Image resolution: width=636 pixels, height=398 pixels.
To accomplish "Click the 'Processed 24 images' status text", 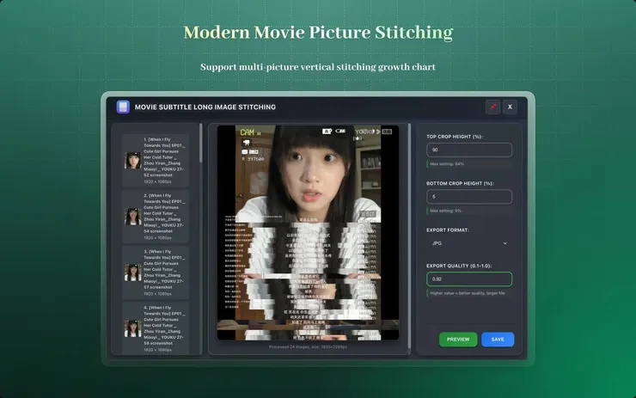I will pyautogui.click(x=308, y=347).
